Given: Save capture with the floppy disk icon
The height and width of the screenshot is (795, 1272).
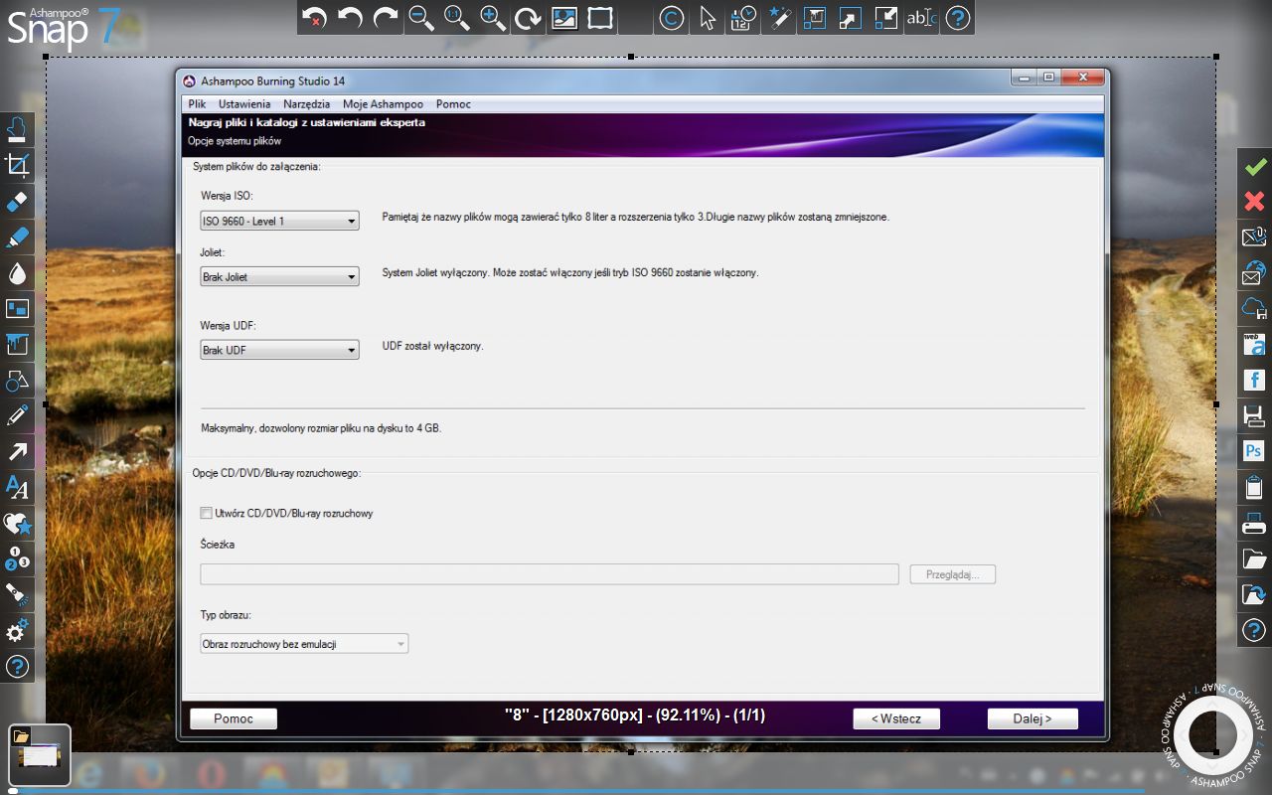Looking at the screenshot, I should click(1254, 415).
